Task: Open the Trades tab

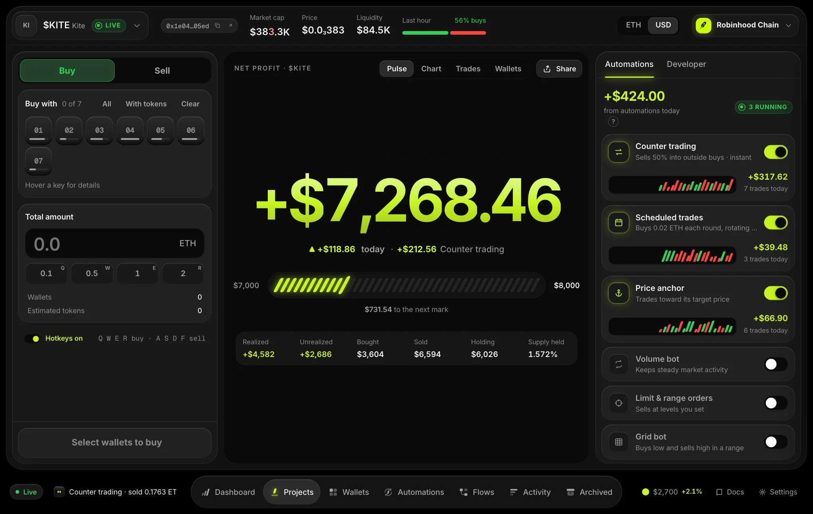Action: tap(468, 69)
